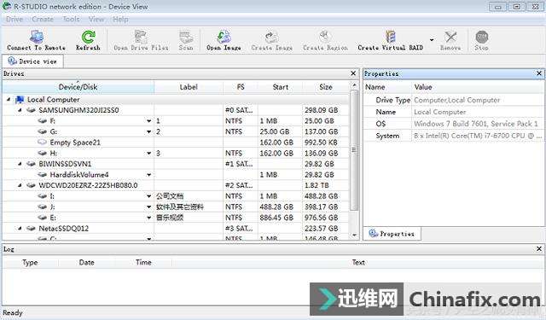Collapse the Local Computer tree node
Screen dimensions: 546x320
(9, 100)
